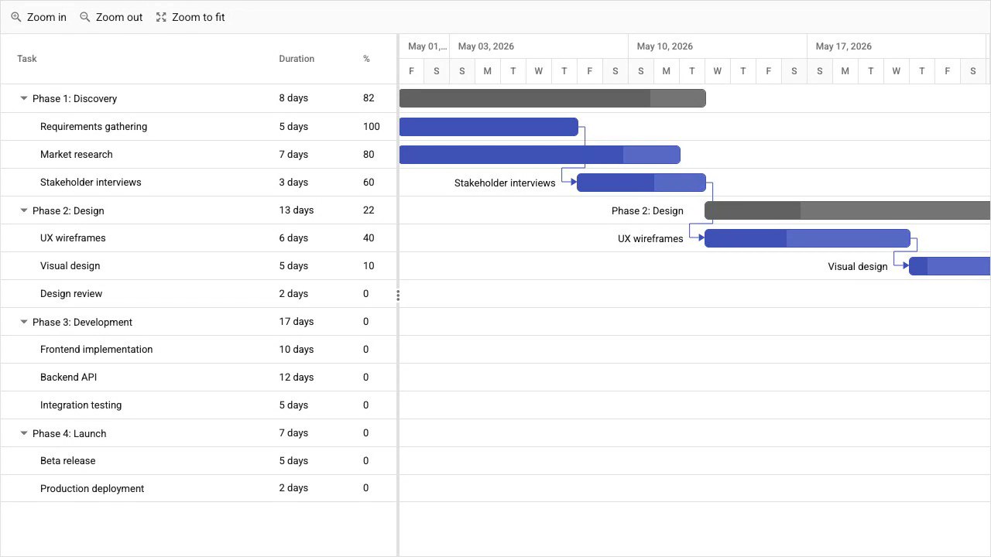Image resolution: width=991 pixels, height=557 pixels.
Task: Click the 22 percent complete cell
Action: click(375, 210)
